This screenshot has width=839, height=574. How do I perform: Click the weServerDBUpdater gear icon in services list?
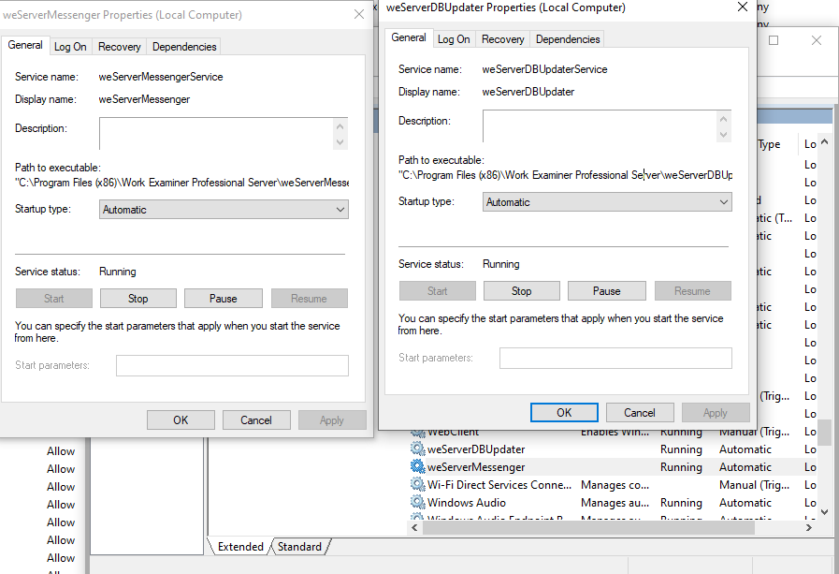(417, 449)
